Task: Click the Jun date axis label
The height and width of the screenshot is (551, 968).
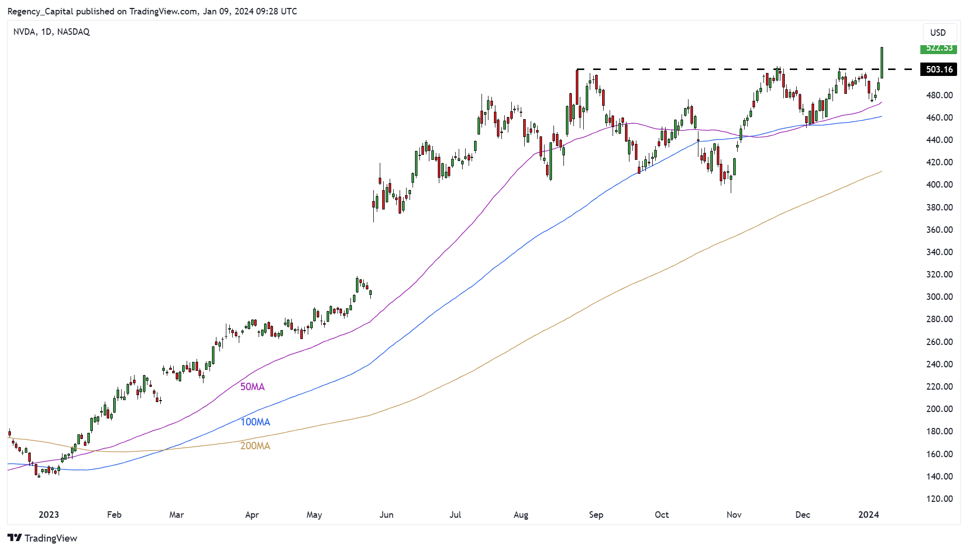Action: 386,515
